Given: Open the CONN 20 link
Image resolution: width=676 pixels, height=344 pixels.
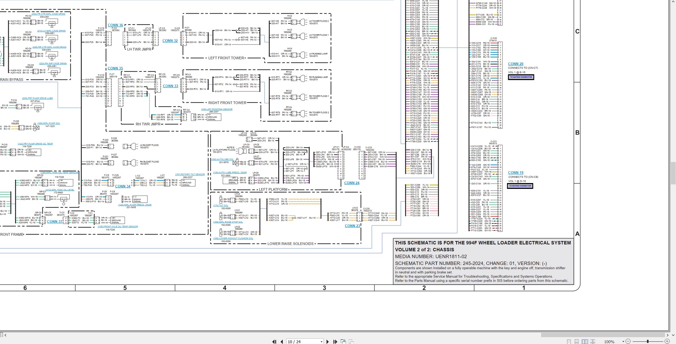Looking at the screenshot, I should point(516,64).
